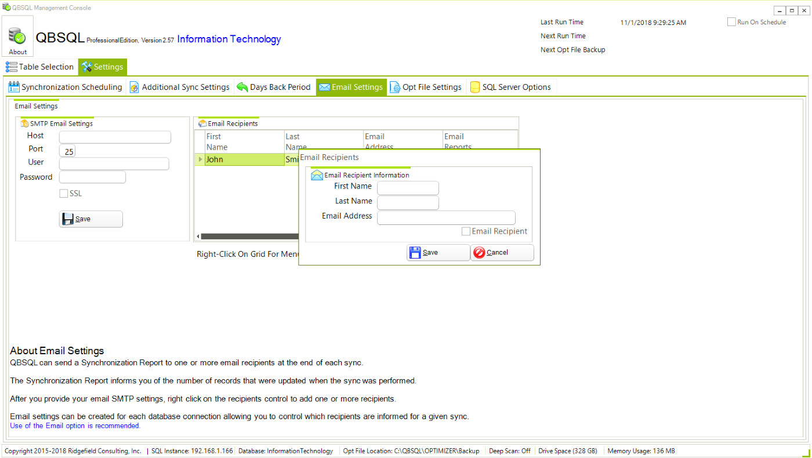Image resolution: width=812 pixels, height=458 pixels.
Task: Click the Email Recipient Information envelope icon
Action: 317,175
